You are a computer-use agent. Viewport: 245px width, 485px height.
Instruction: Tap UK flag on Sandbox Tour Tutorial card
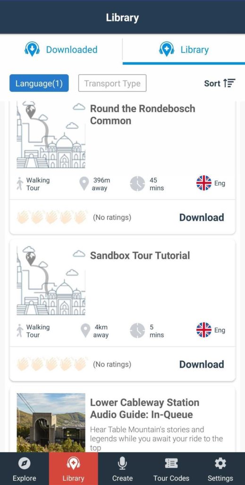204,330
